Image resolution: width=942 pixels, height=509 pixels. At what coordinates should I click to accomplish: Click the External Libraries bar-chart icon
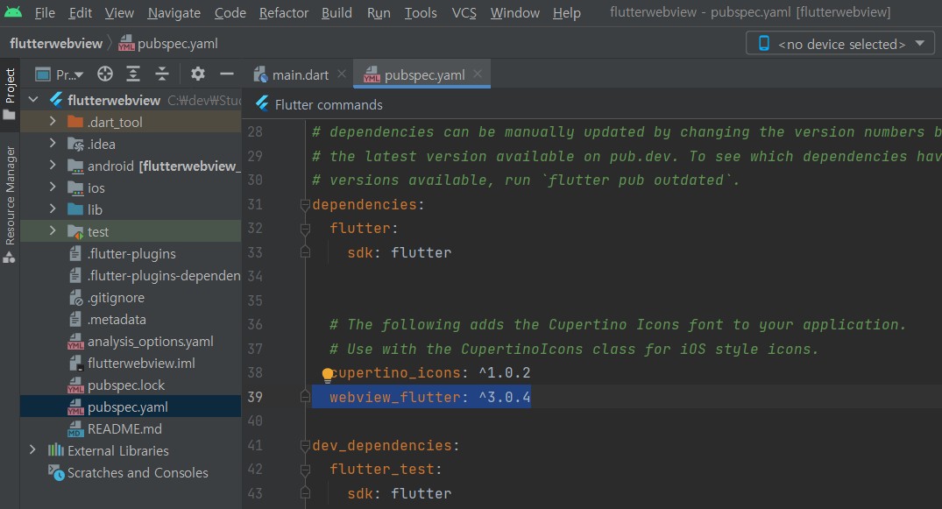(x=56, y=449)
